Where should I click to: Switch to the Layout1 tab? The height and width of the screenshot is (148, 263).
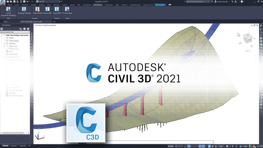pos(14,146)
